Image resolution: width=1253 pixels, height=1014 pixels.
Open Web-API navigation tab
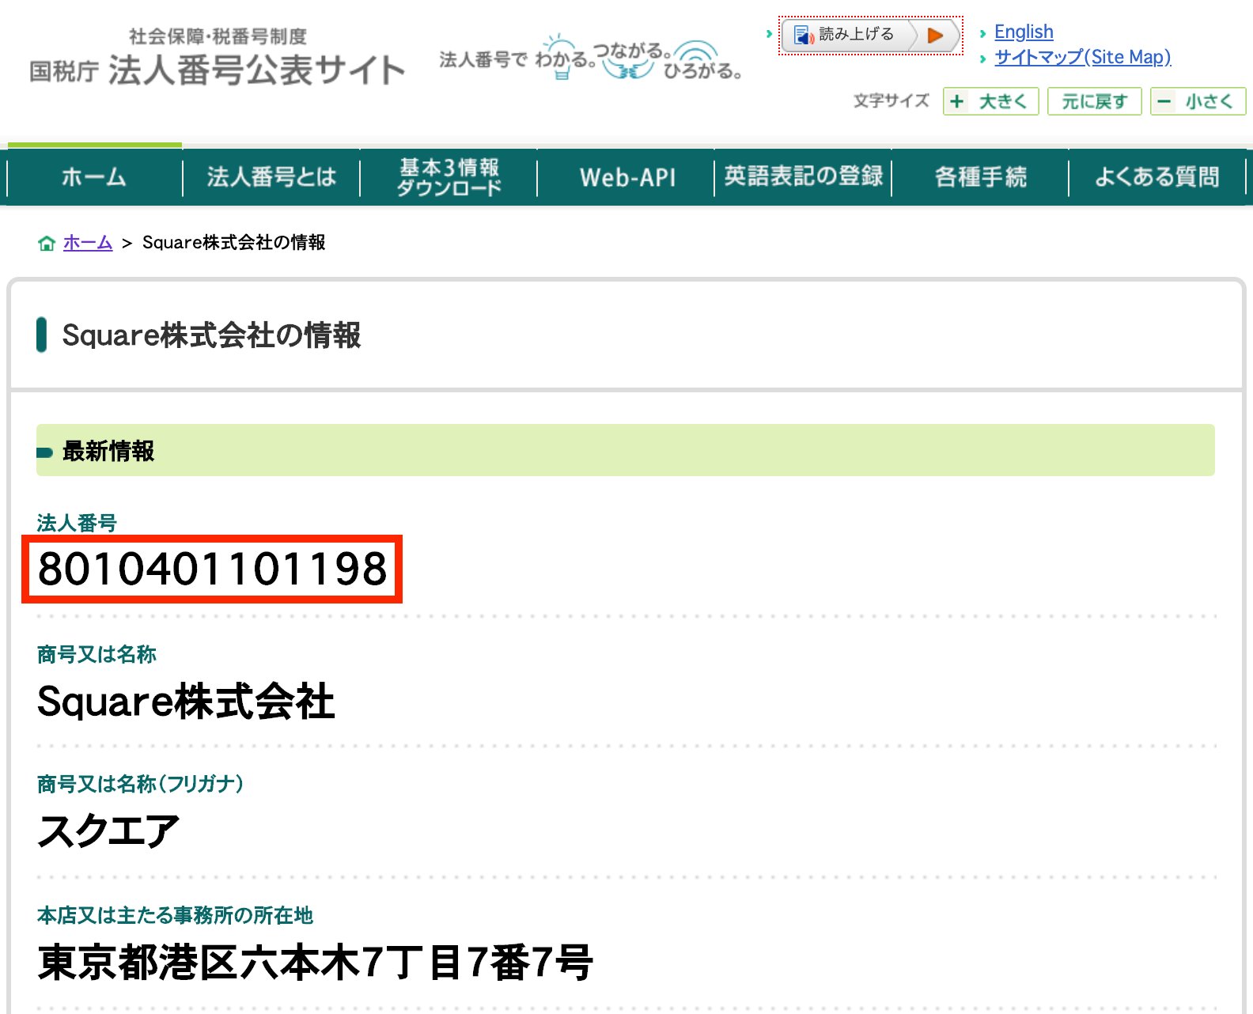pos(626,177)
